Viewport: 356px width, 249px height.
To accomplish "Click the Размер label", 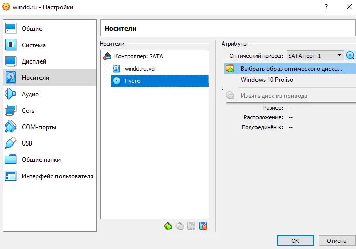I will 273,108.
